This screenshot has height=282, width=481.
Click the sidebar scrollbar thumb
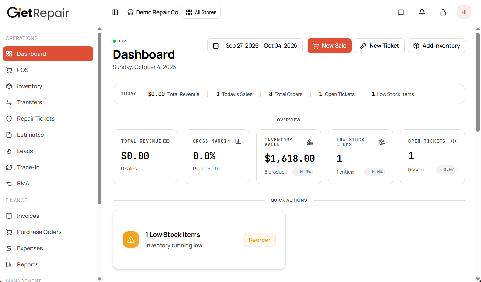point(99,118)
